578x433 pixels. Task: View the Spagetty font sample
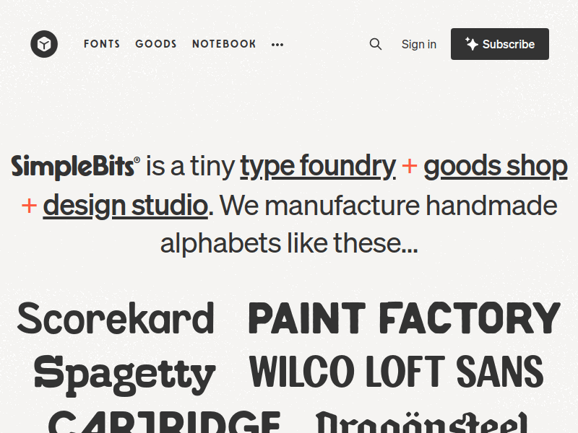pos(125,373)
